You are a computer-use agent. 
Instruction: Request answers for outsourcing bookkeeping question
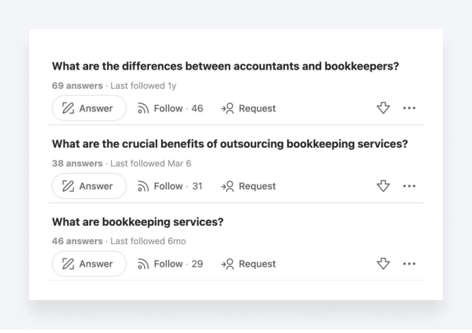click(x=248, y=186)
